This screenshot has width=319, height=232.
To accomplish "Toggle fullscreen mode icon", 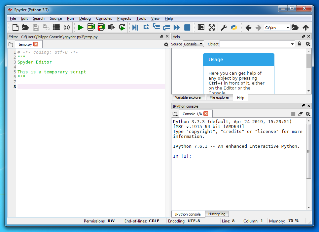I will point(212,27).
